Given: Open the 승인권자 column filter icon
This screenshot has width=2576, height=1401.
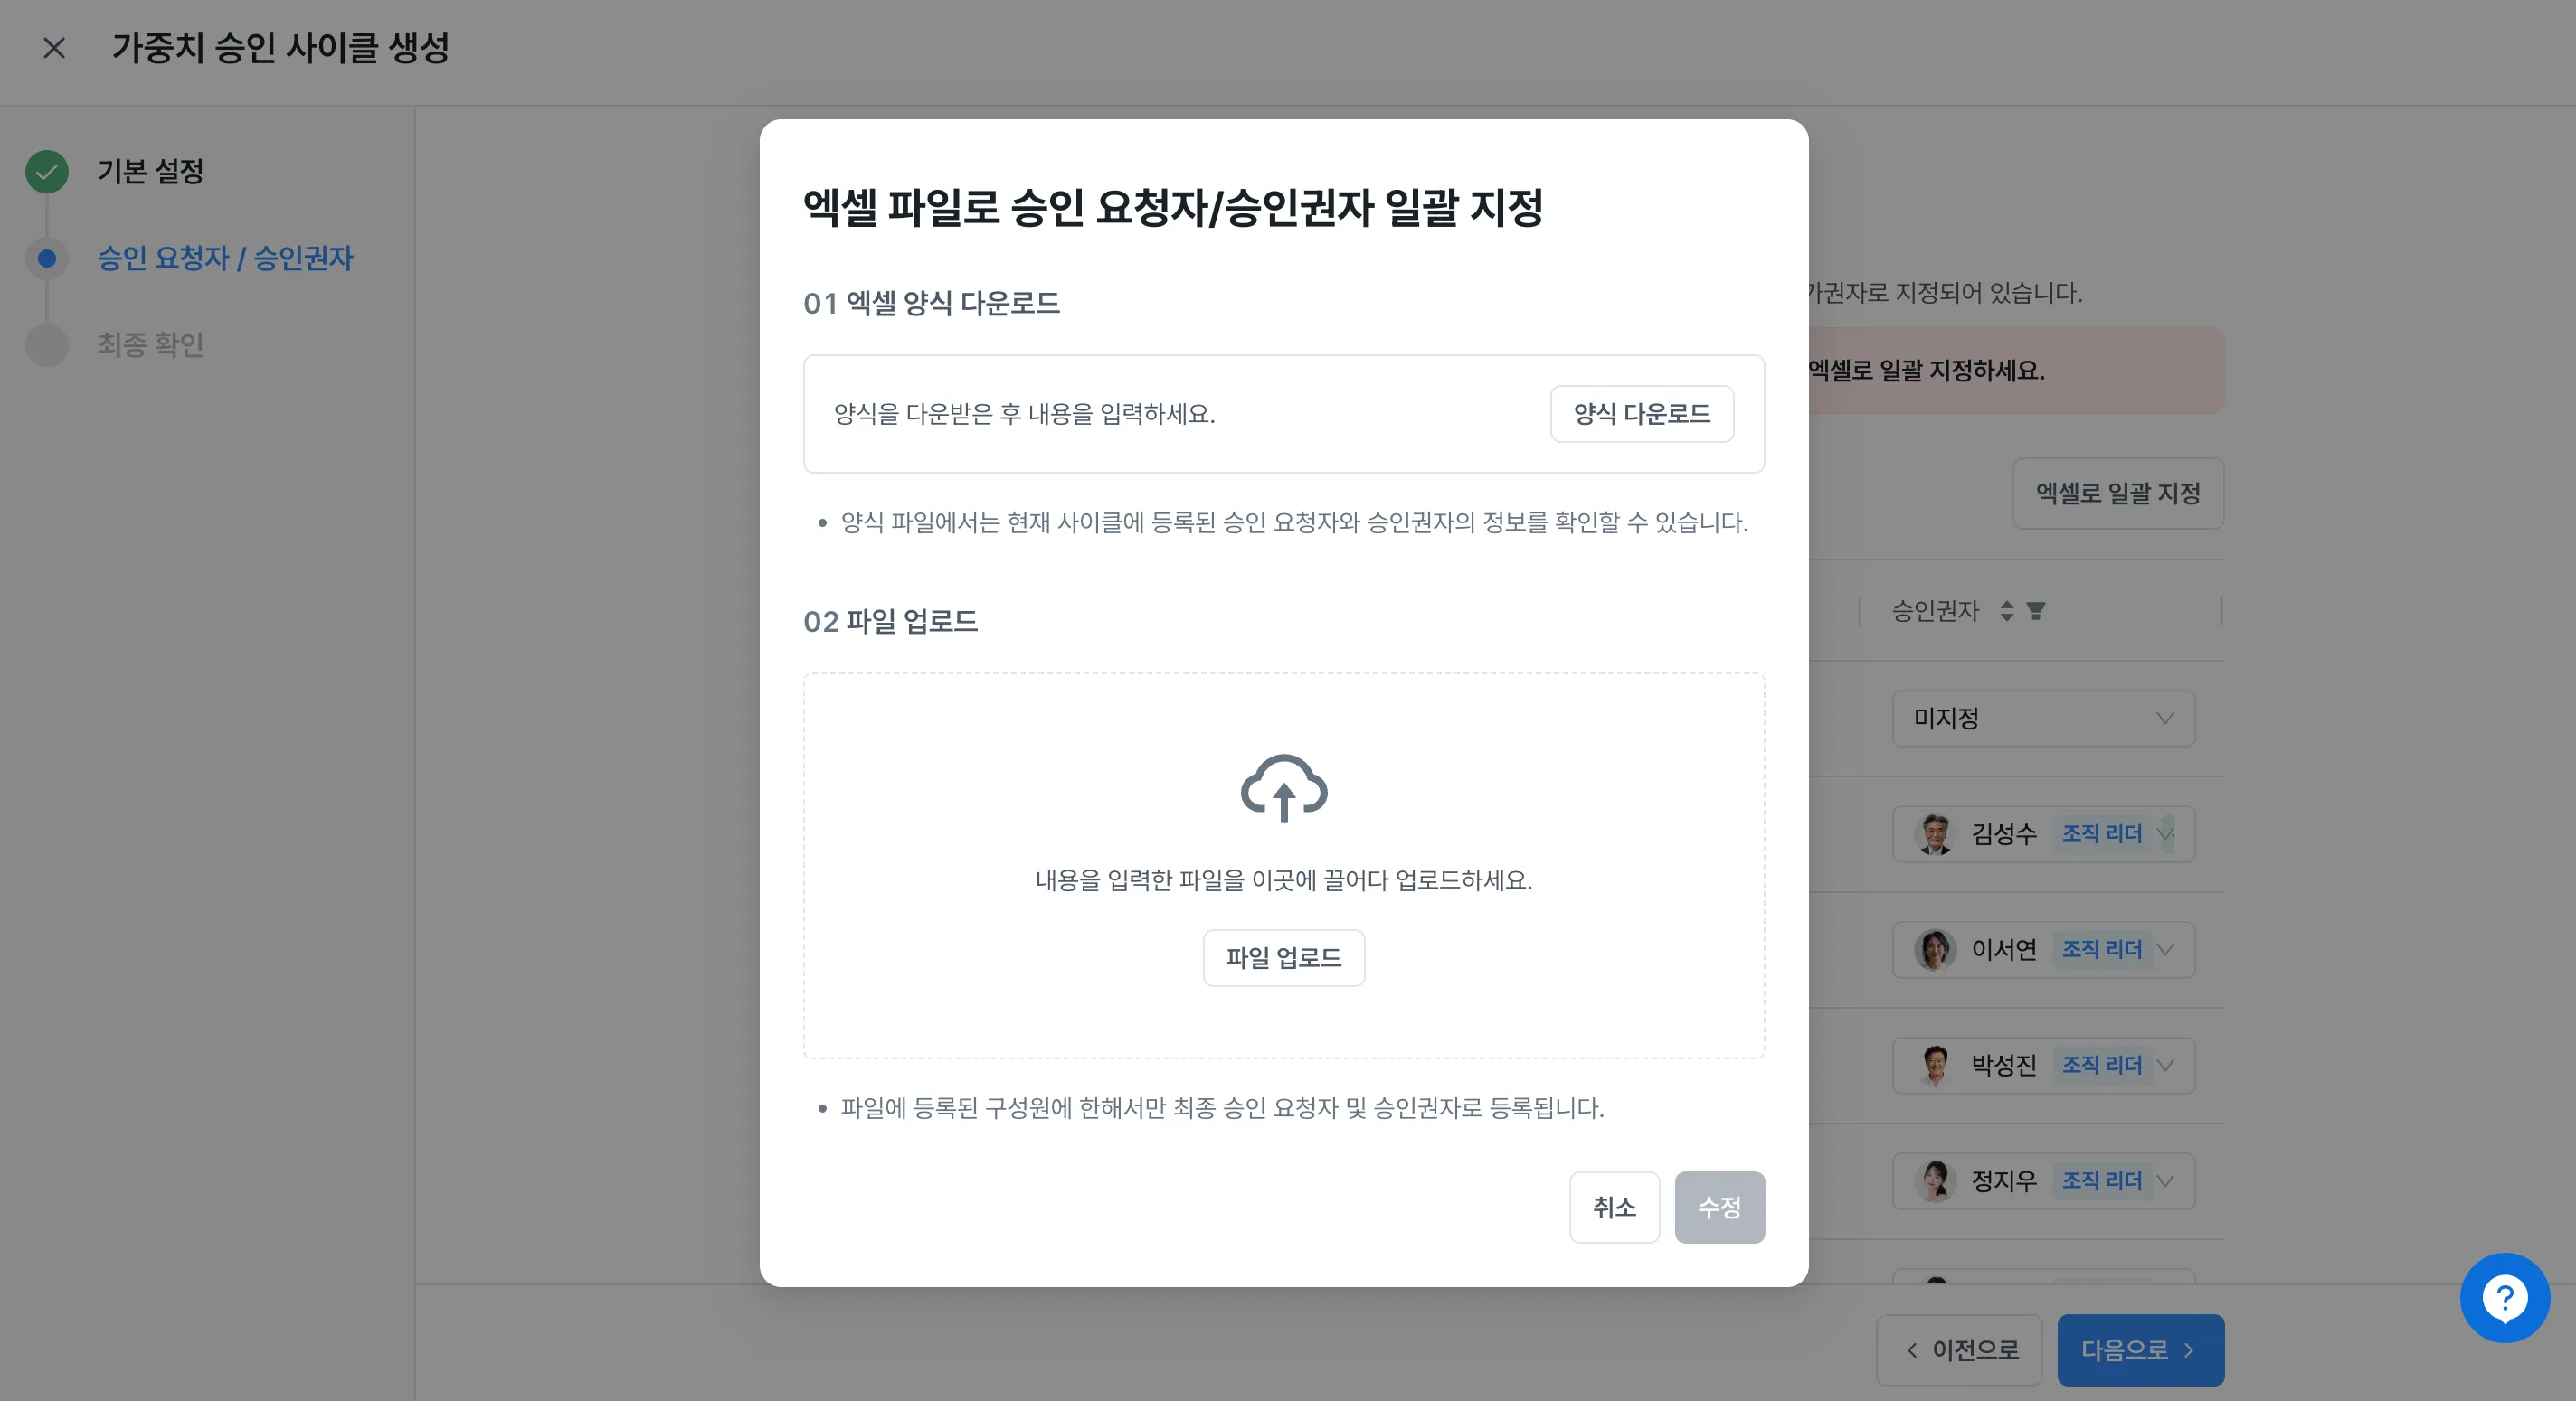Looking at the screenshot, I should [x=2035, y=610].
